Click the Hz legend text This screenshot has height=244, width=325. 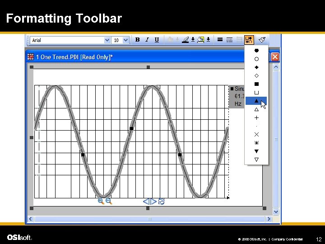click(238, 103)
